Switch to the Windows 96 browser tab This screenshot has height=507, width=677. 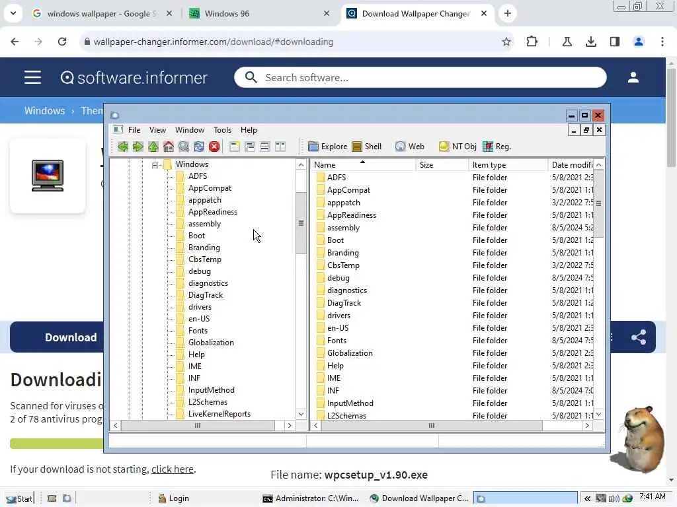pyautogui.click(x=260, y=13)
